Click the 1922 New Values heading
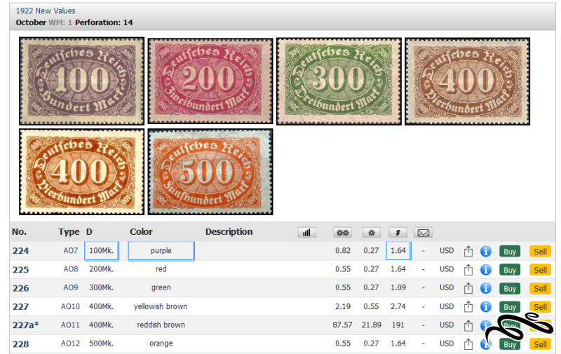 click(x=46, y=11)
